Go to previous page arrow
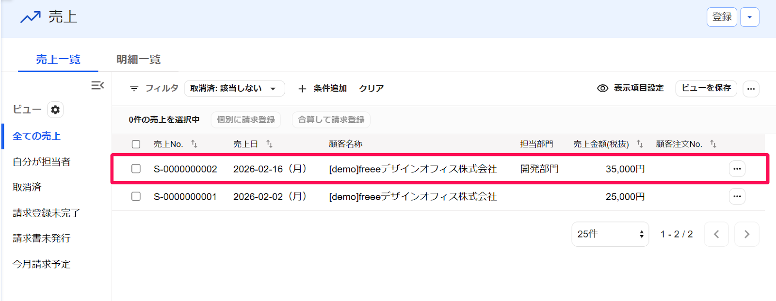 click(716, 234)
